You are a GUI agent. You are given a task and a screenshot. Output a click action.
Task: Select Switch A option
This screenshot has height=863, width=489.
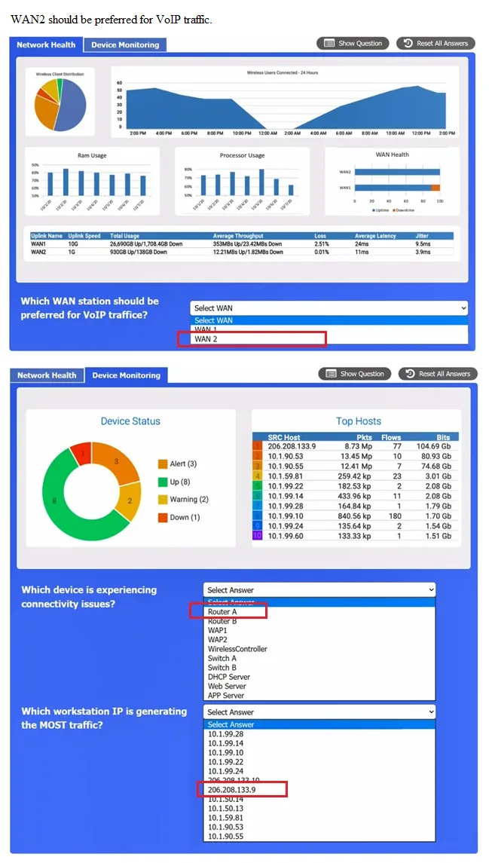click(319, 658)
